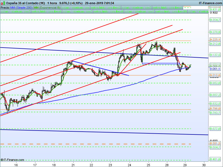Click the candlestick chart icon beside España 35
Image resolution: width=223 pixels, height=167 pixels.
tap(3, 3)
